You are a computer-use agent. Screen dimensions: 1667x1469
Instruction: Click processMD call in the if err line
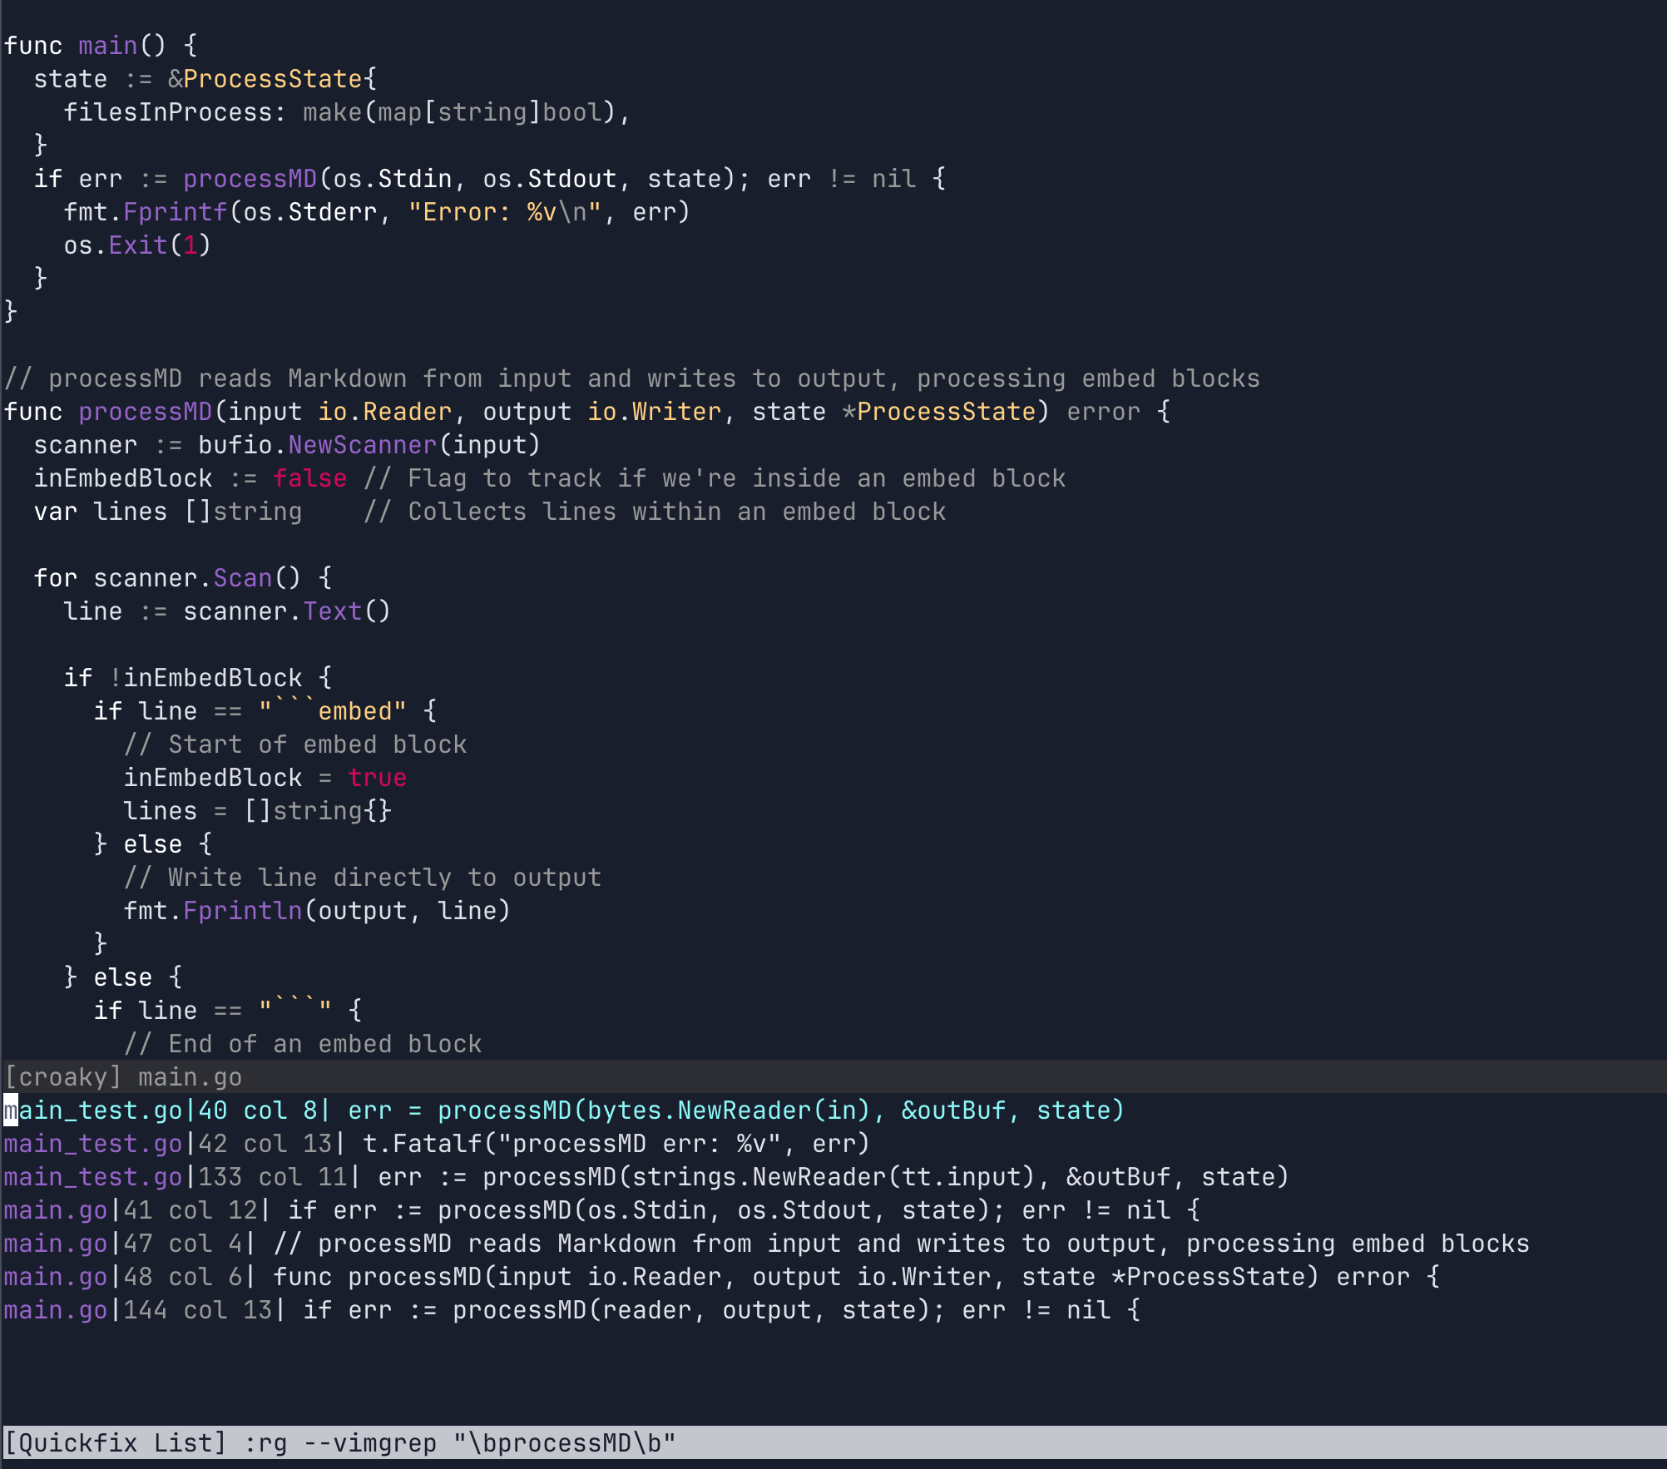pos(250,179)
